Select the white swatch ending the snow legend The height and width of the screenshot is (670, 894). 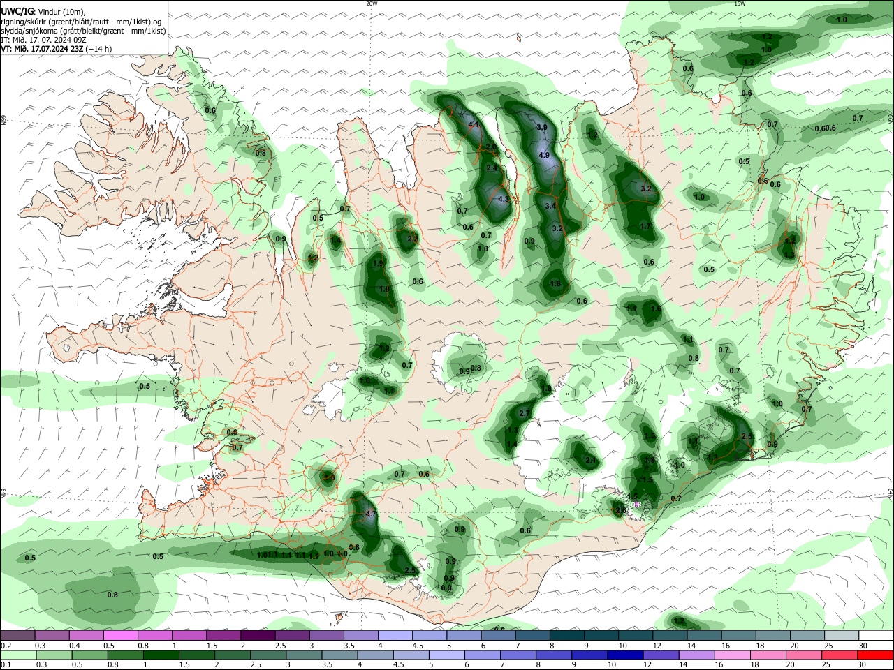tap(876, 635)
